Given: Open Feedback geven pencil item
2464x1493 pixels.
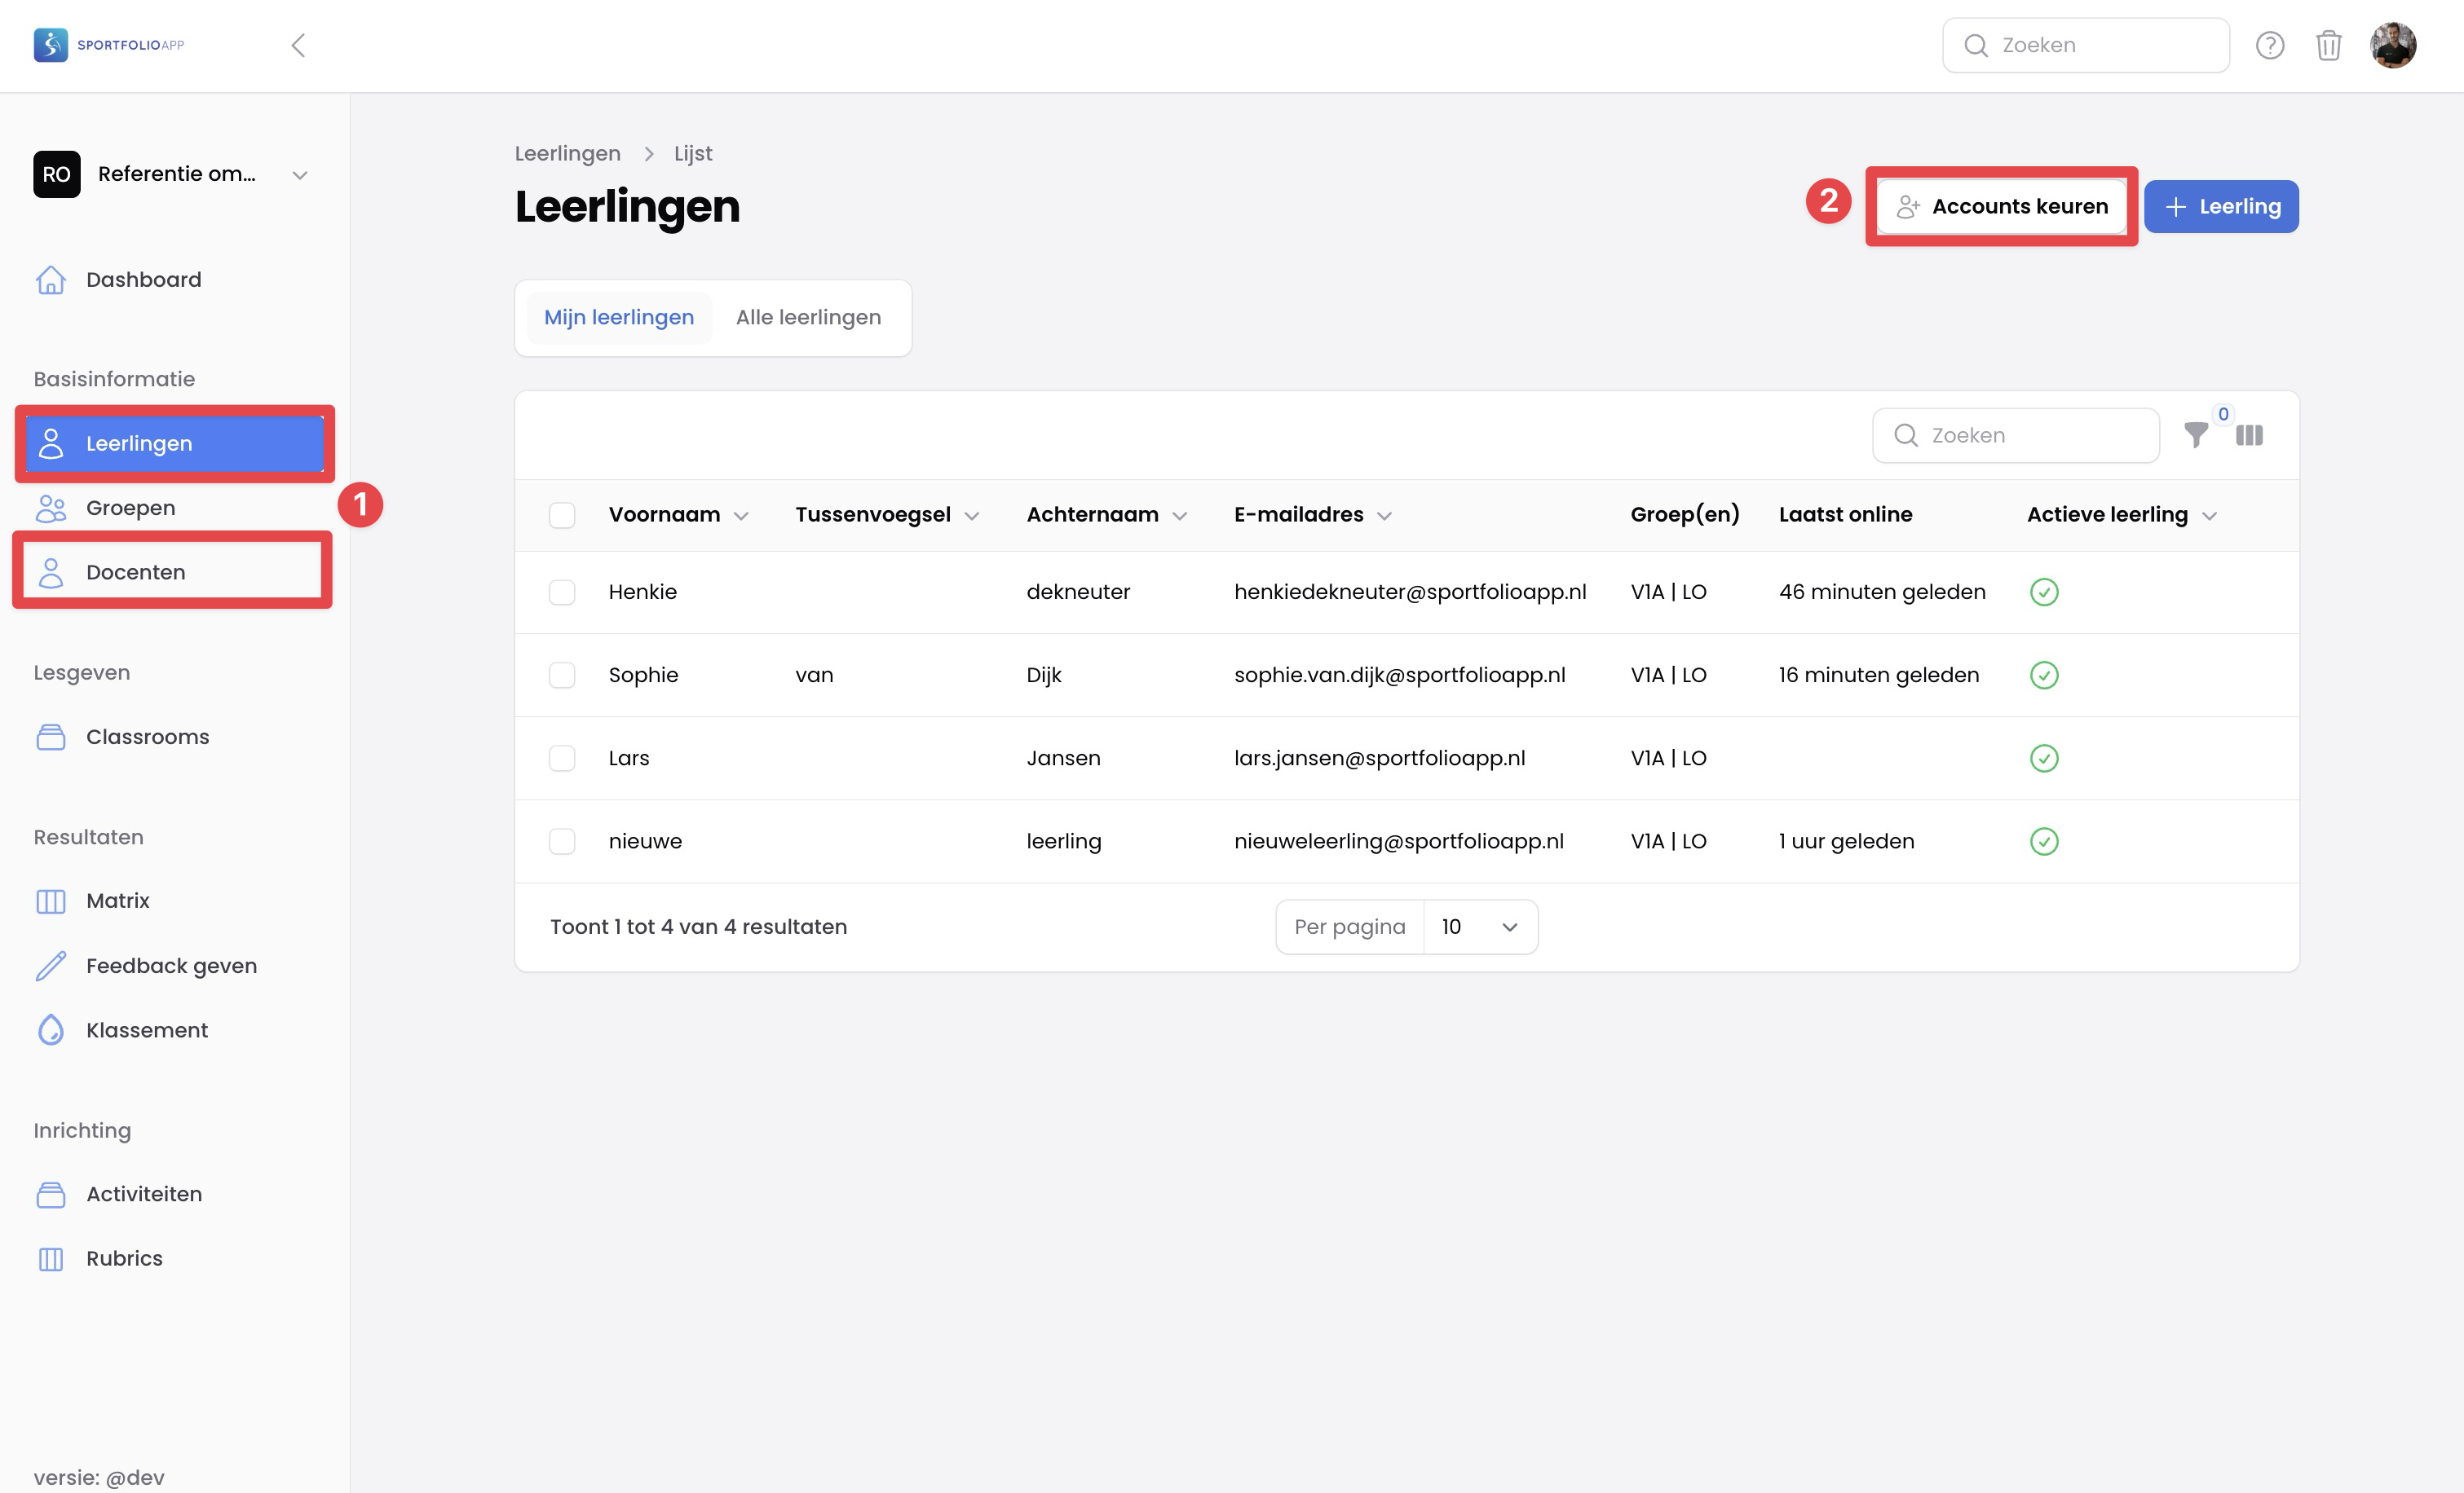Looking at the screenshot, I should (171, 966).
